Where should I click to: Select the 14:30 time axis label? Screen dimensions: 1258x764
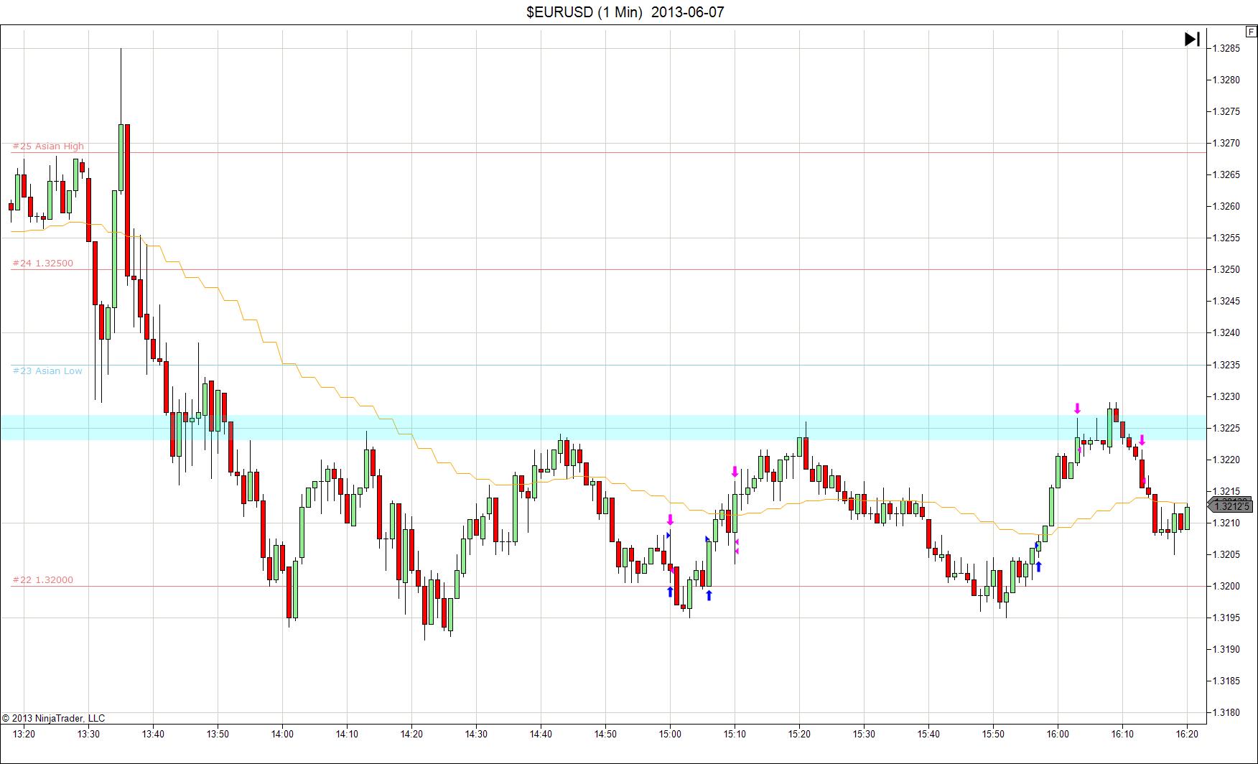476,735
